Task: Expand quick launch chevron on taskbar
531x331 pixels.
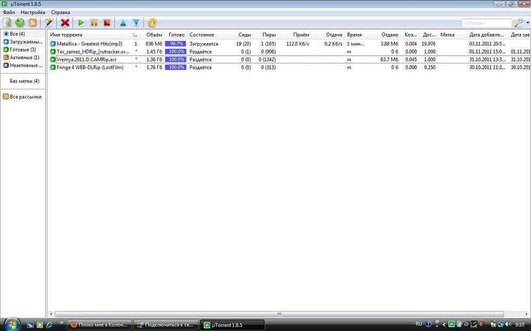Action: pos(62,323)
